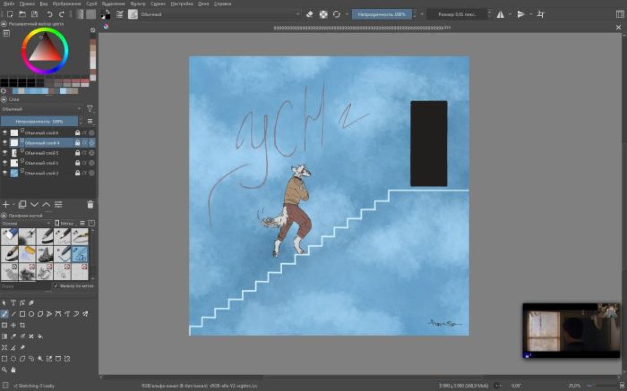Click the preserve alpha icon

point(323,14)
